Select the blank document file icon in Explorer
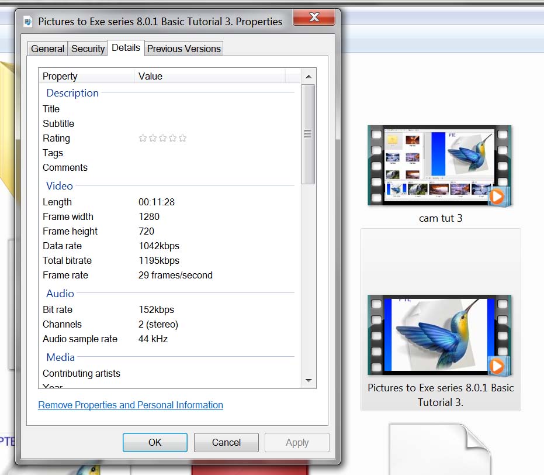Image resolution: width=544 pixels, height=475 pixels. tap(440, 449)
